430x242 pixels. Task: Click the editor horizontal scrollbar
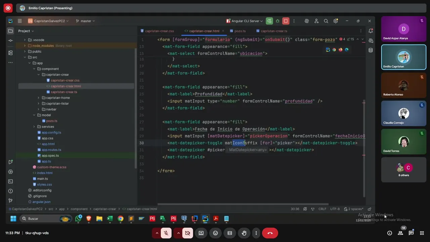(243, 204)
